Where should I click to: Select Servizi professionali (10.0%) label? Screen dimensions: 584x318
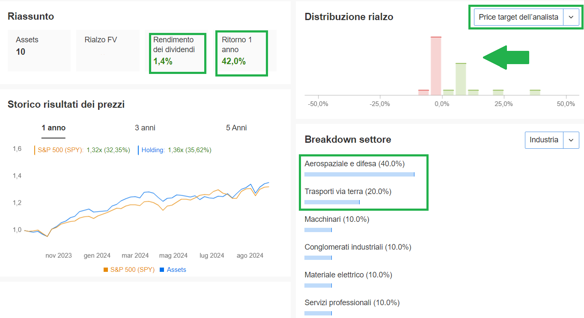(352, 303)
